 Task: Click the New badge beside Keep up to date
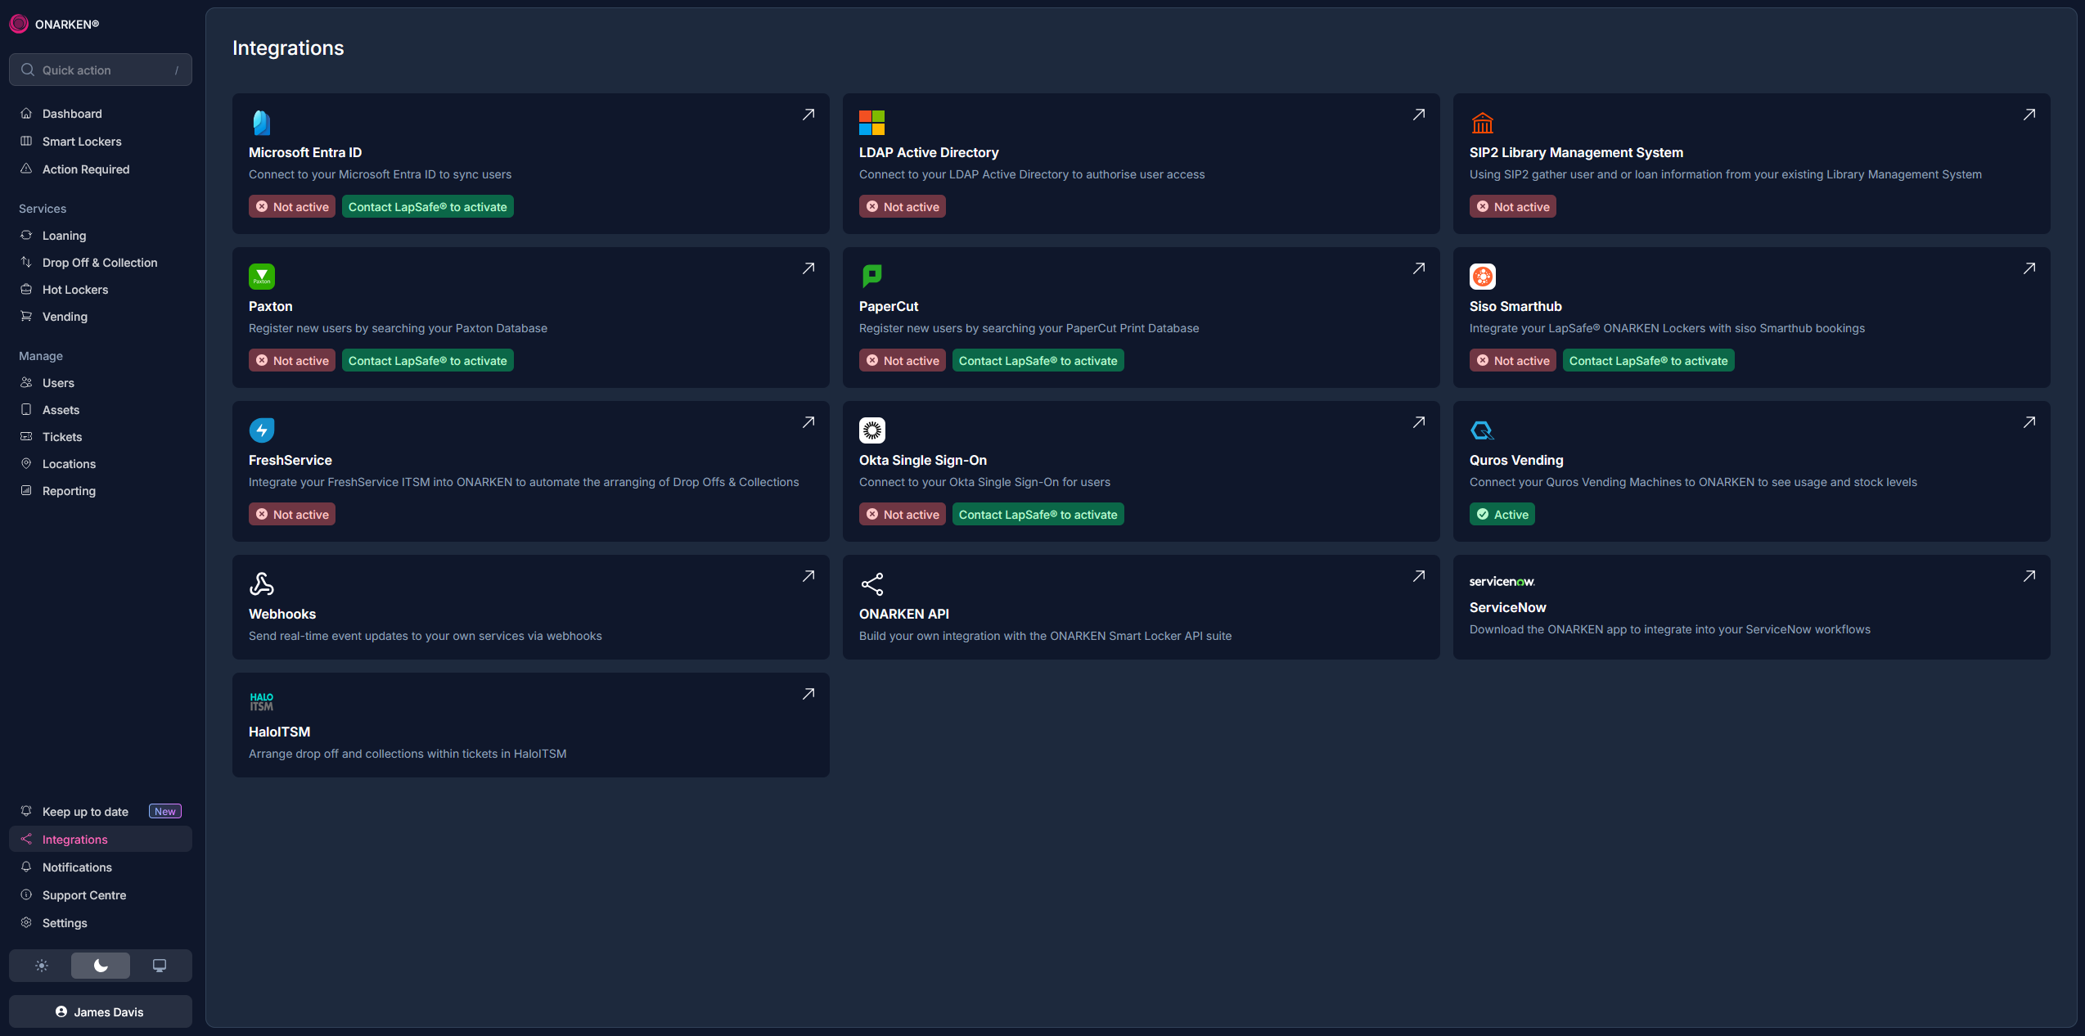pyautogui.click(x=165, y=812)
